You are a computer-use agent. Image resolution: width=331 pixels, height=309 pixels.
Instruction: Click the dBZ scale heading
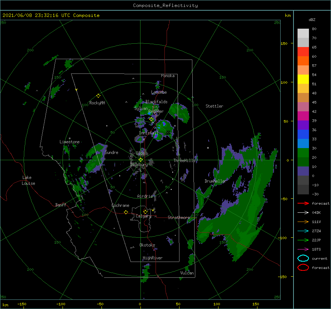coord(312,19)
